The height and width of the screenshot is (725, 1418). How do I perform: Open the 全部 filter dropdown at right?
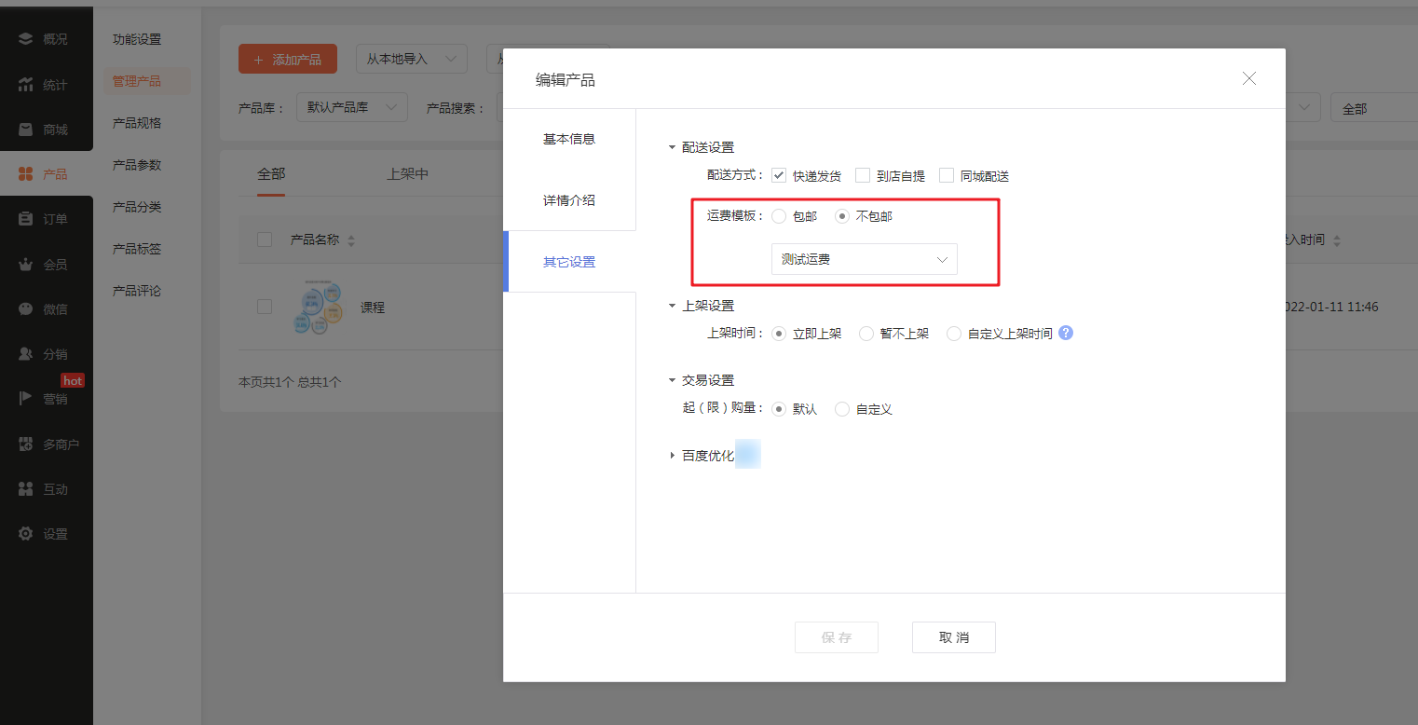pos(1374,108)
